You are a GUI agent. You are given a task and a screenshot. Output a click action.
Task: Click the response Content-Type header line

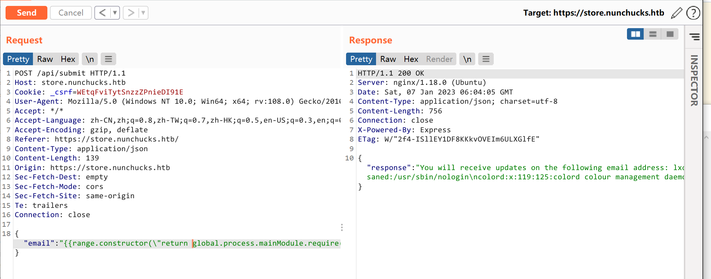(457, 101)
